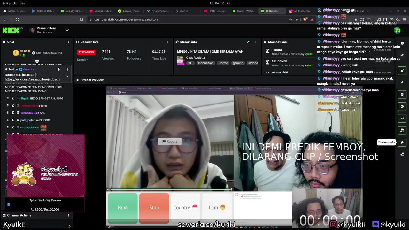Image resolution: width=409 pixels, height=230 pixels.
Task: Click the Kick logo
Action: pos(13,31)
